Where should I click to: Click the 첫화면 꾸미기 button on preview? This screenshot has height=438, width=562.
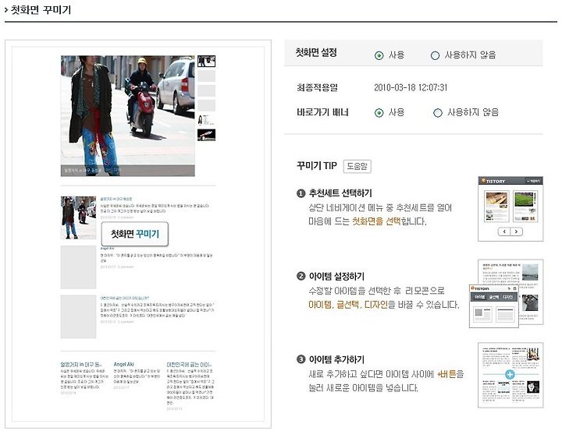coord(135,234)
